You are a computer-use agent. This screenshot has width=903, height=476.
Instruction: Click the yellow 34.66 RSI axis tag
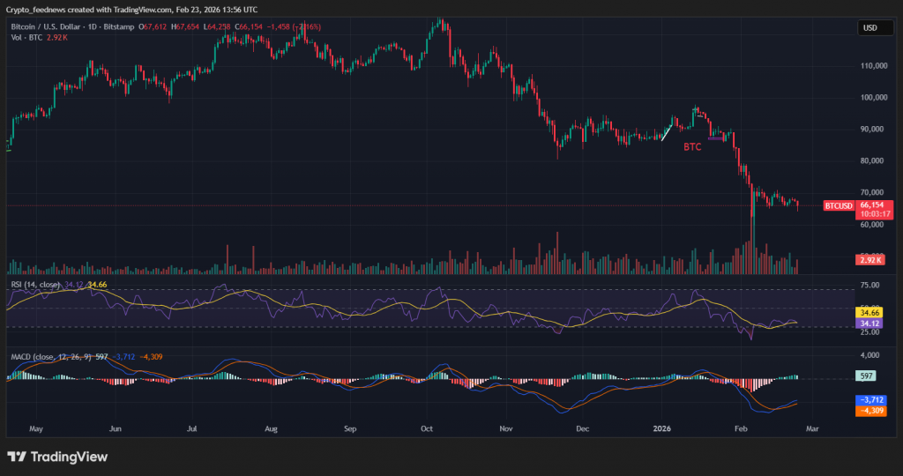pyautogui.click(x=869, y=313)
